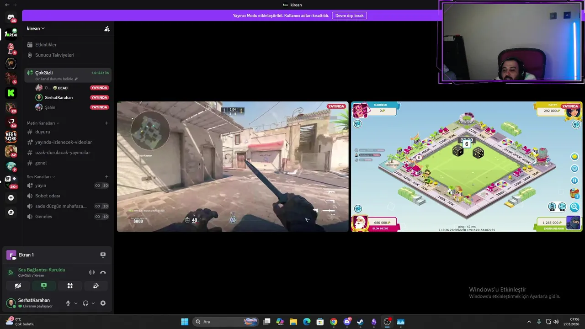Click the taskbar volume icon

tap(556, 322)
